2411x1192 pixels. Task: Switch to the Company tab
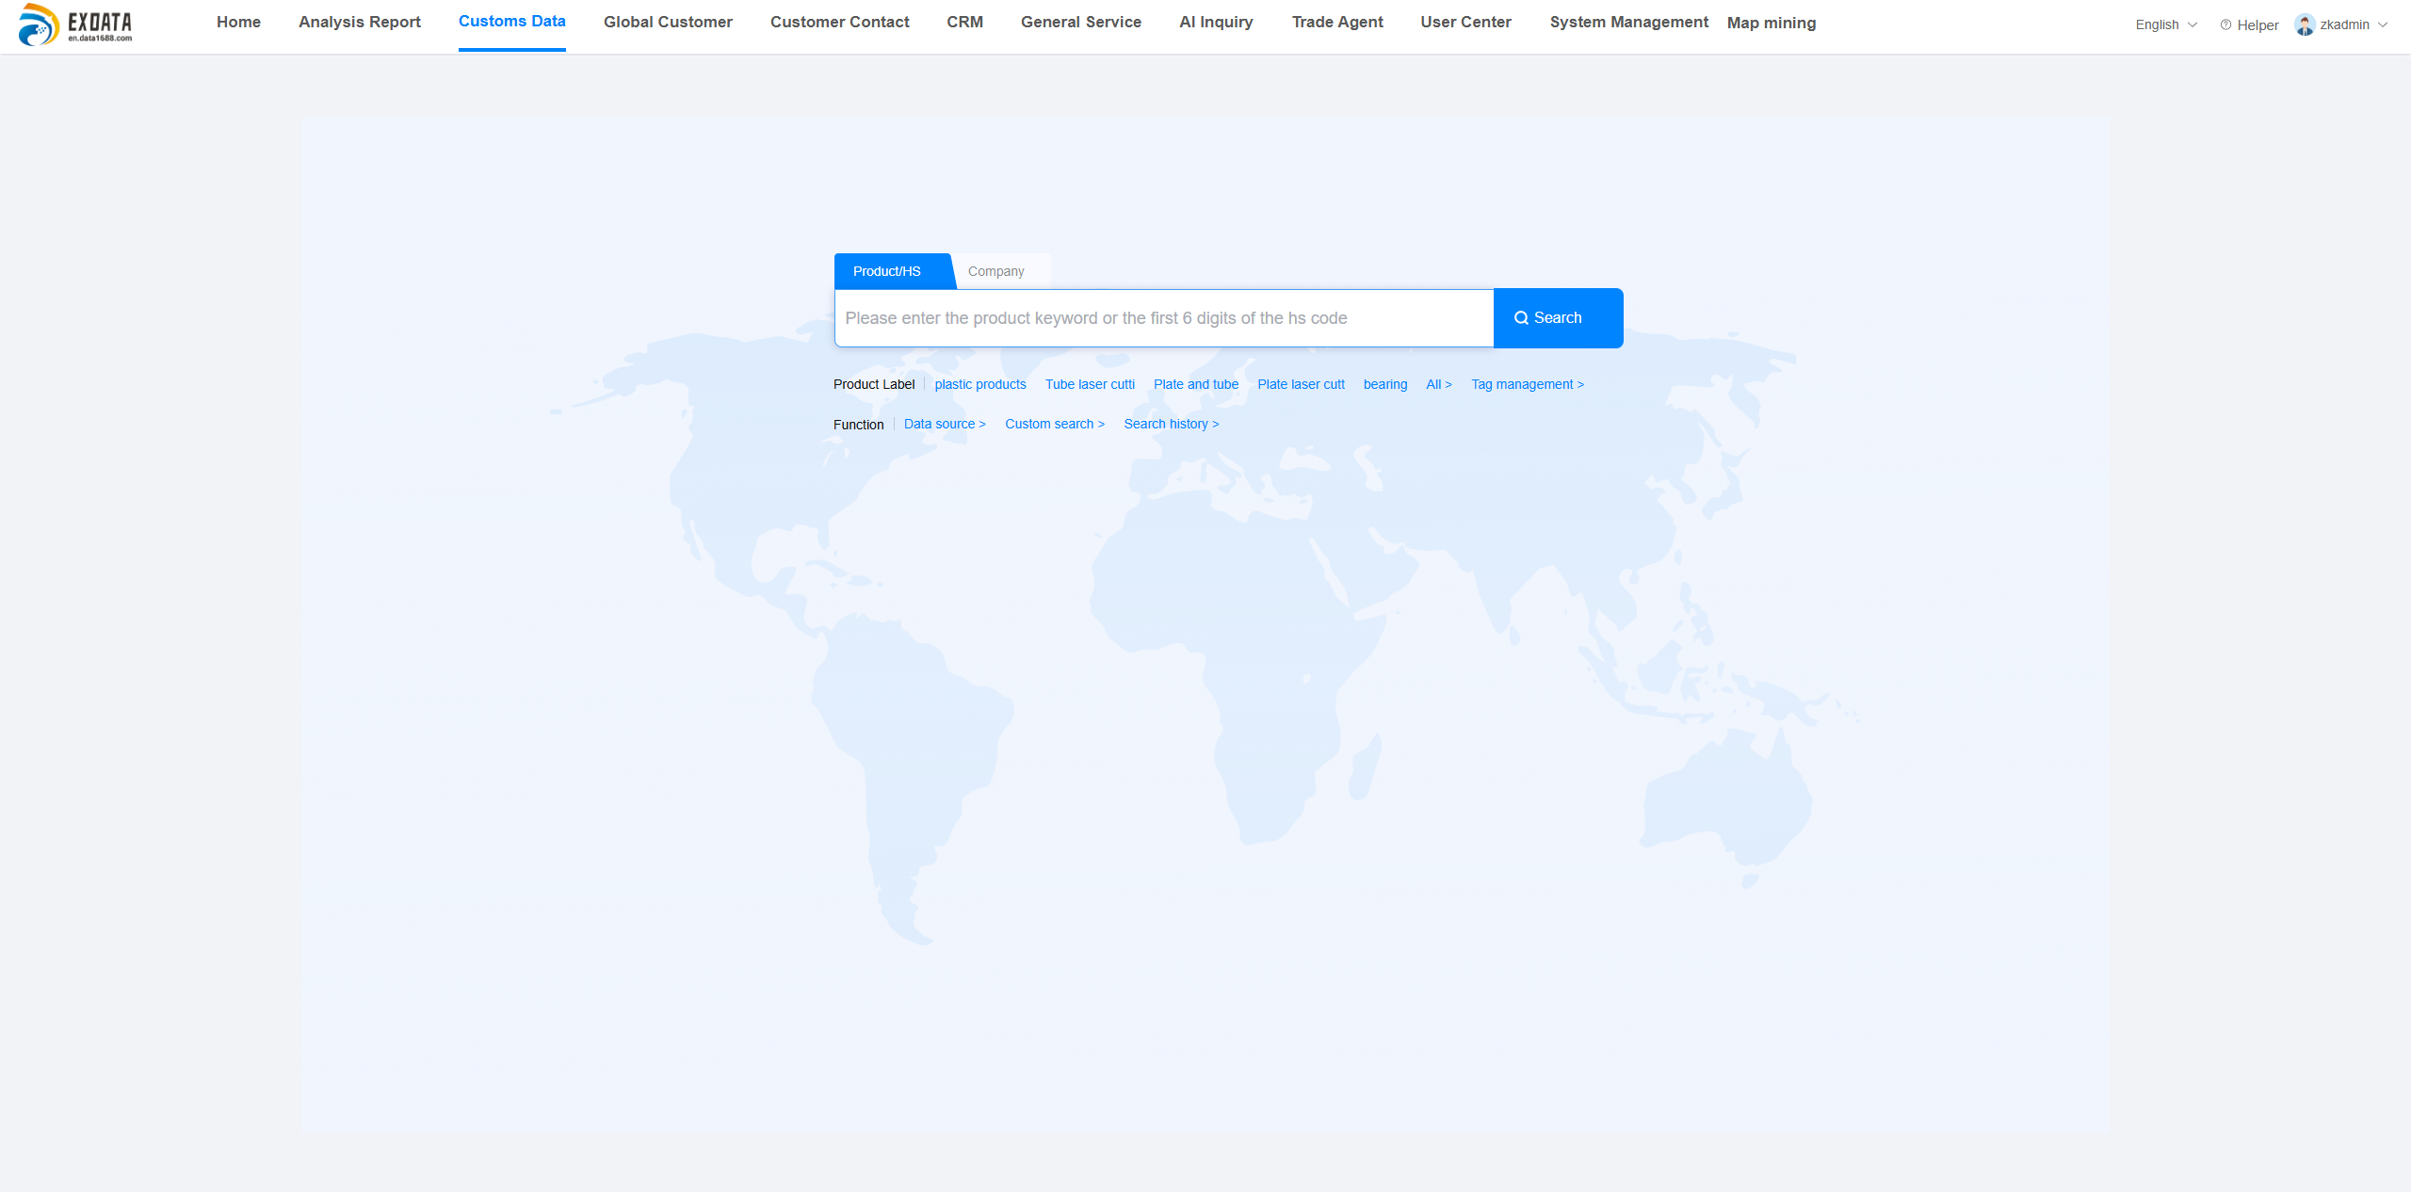996,271
